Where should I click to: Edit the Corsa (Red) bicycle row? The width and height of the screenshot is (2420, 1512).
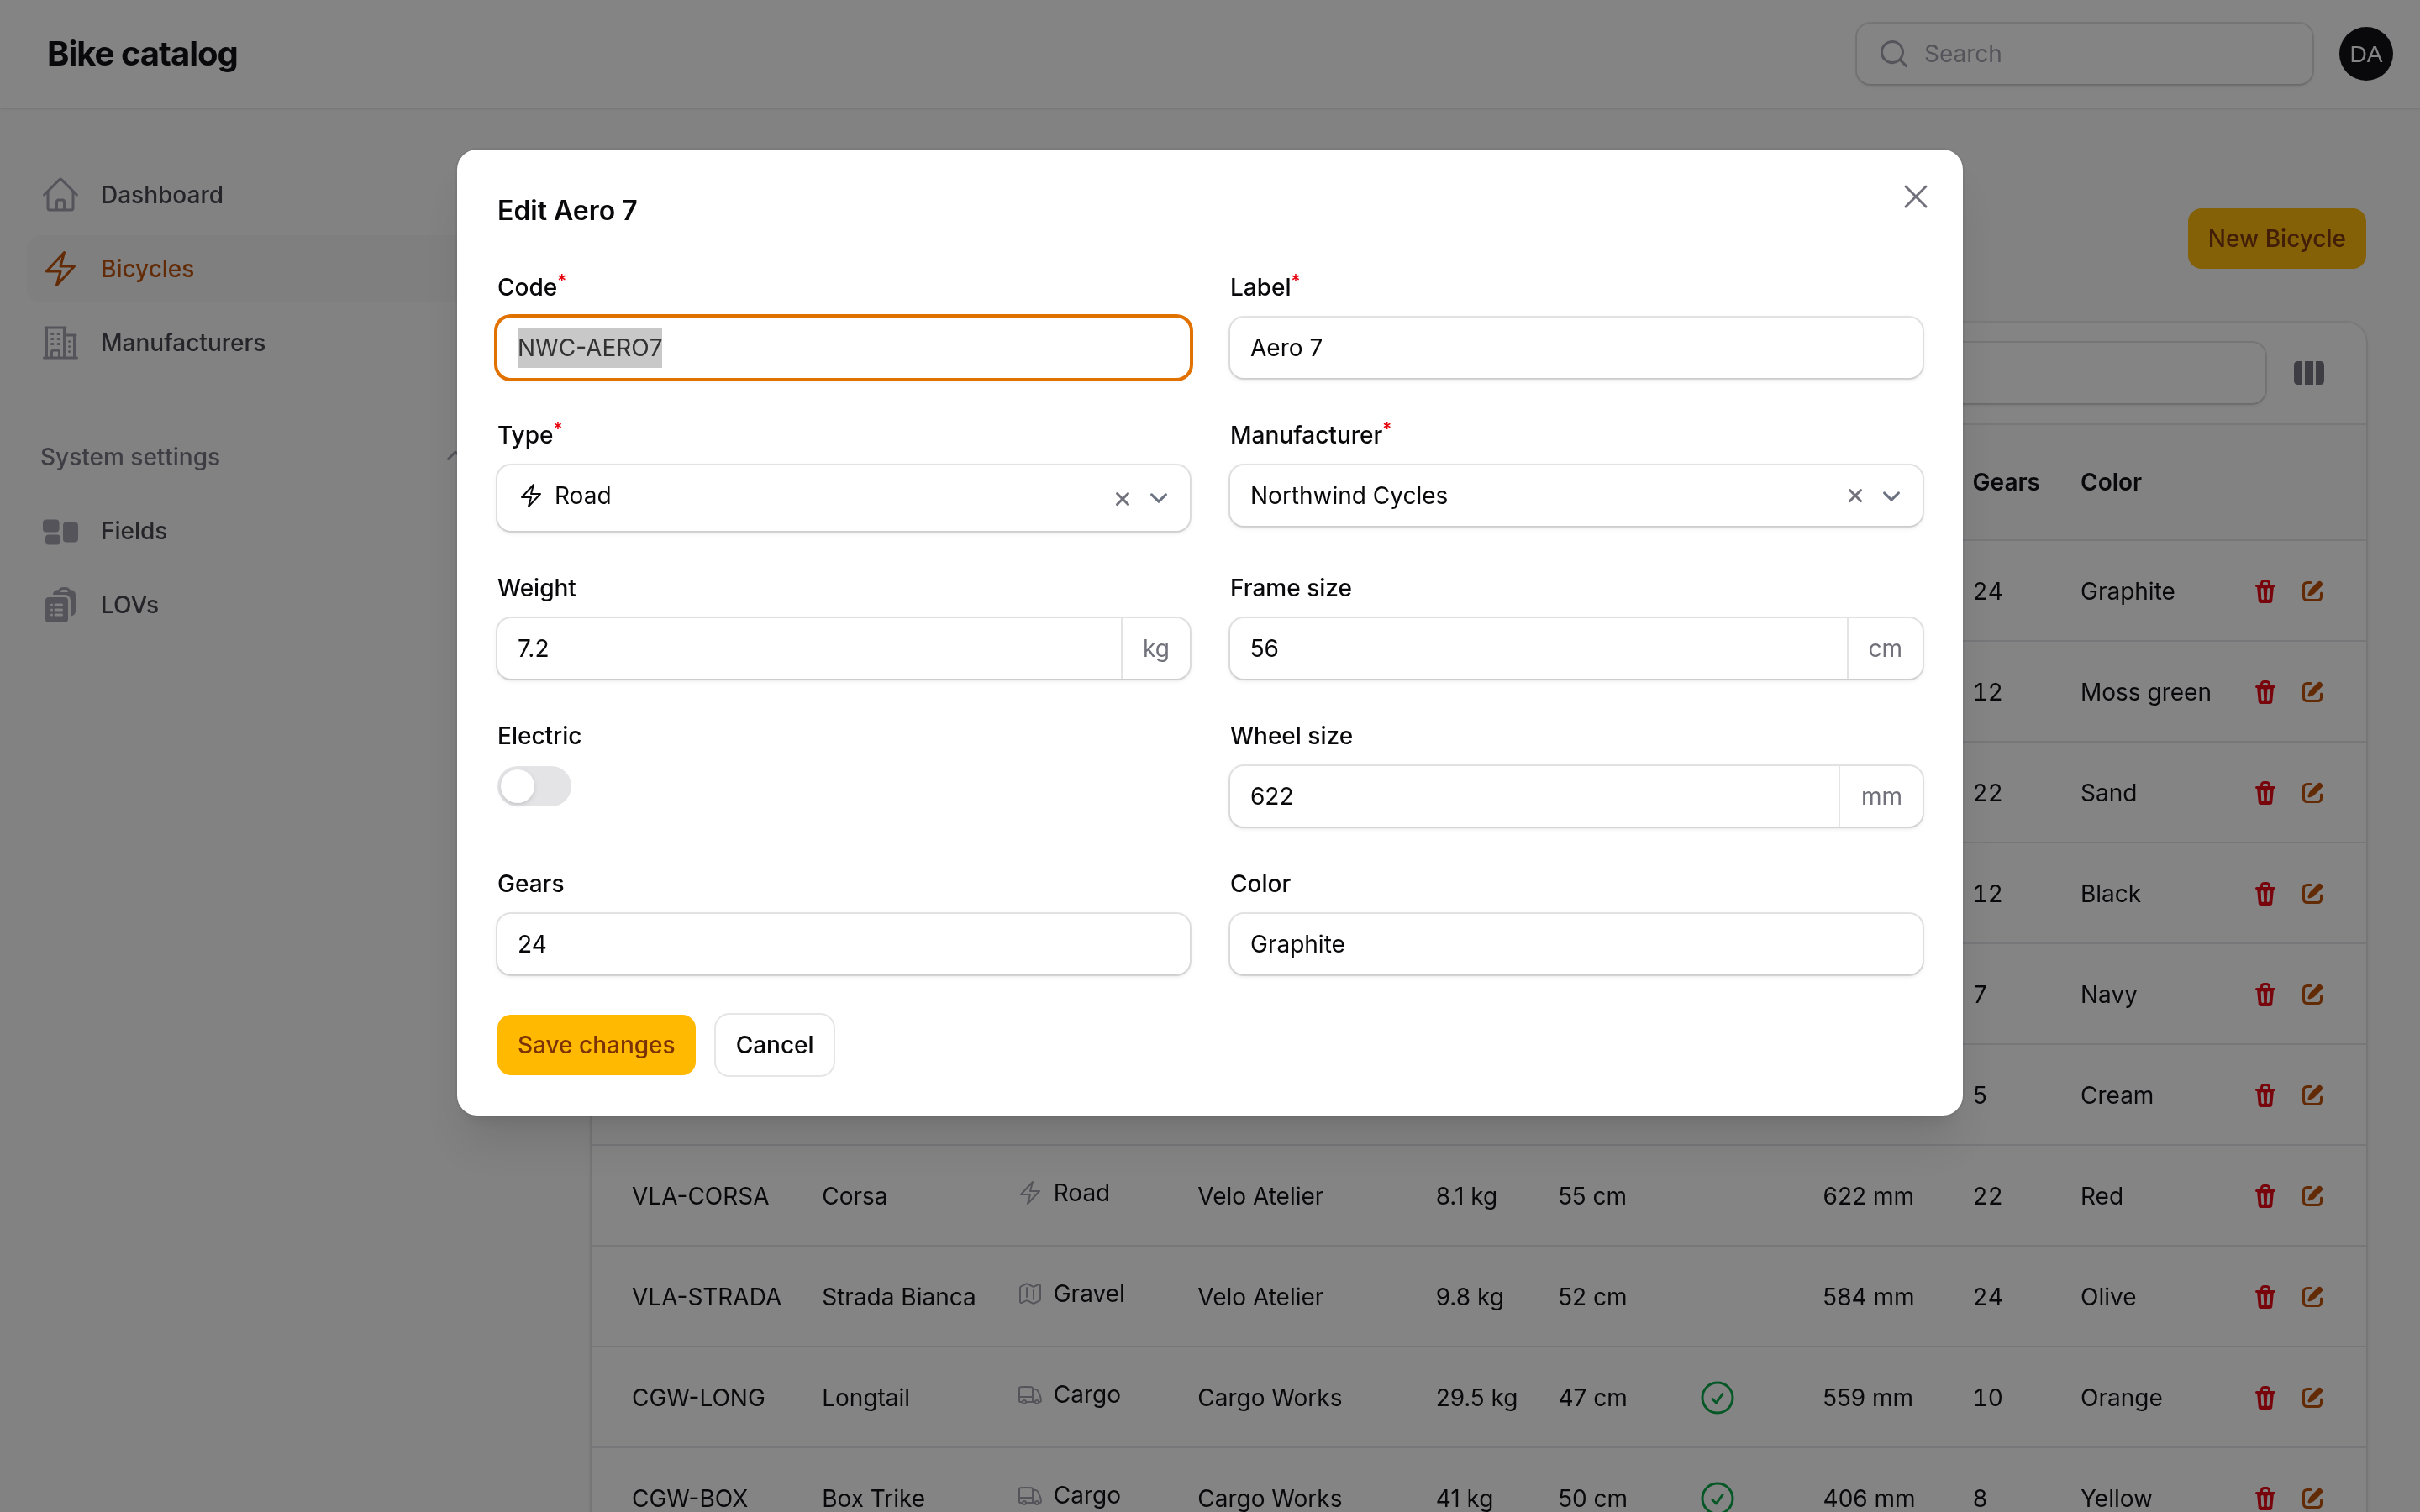2312,1196
